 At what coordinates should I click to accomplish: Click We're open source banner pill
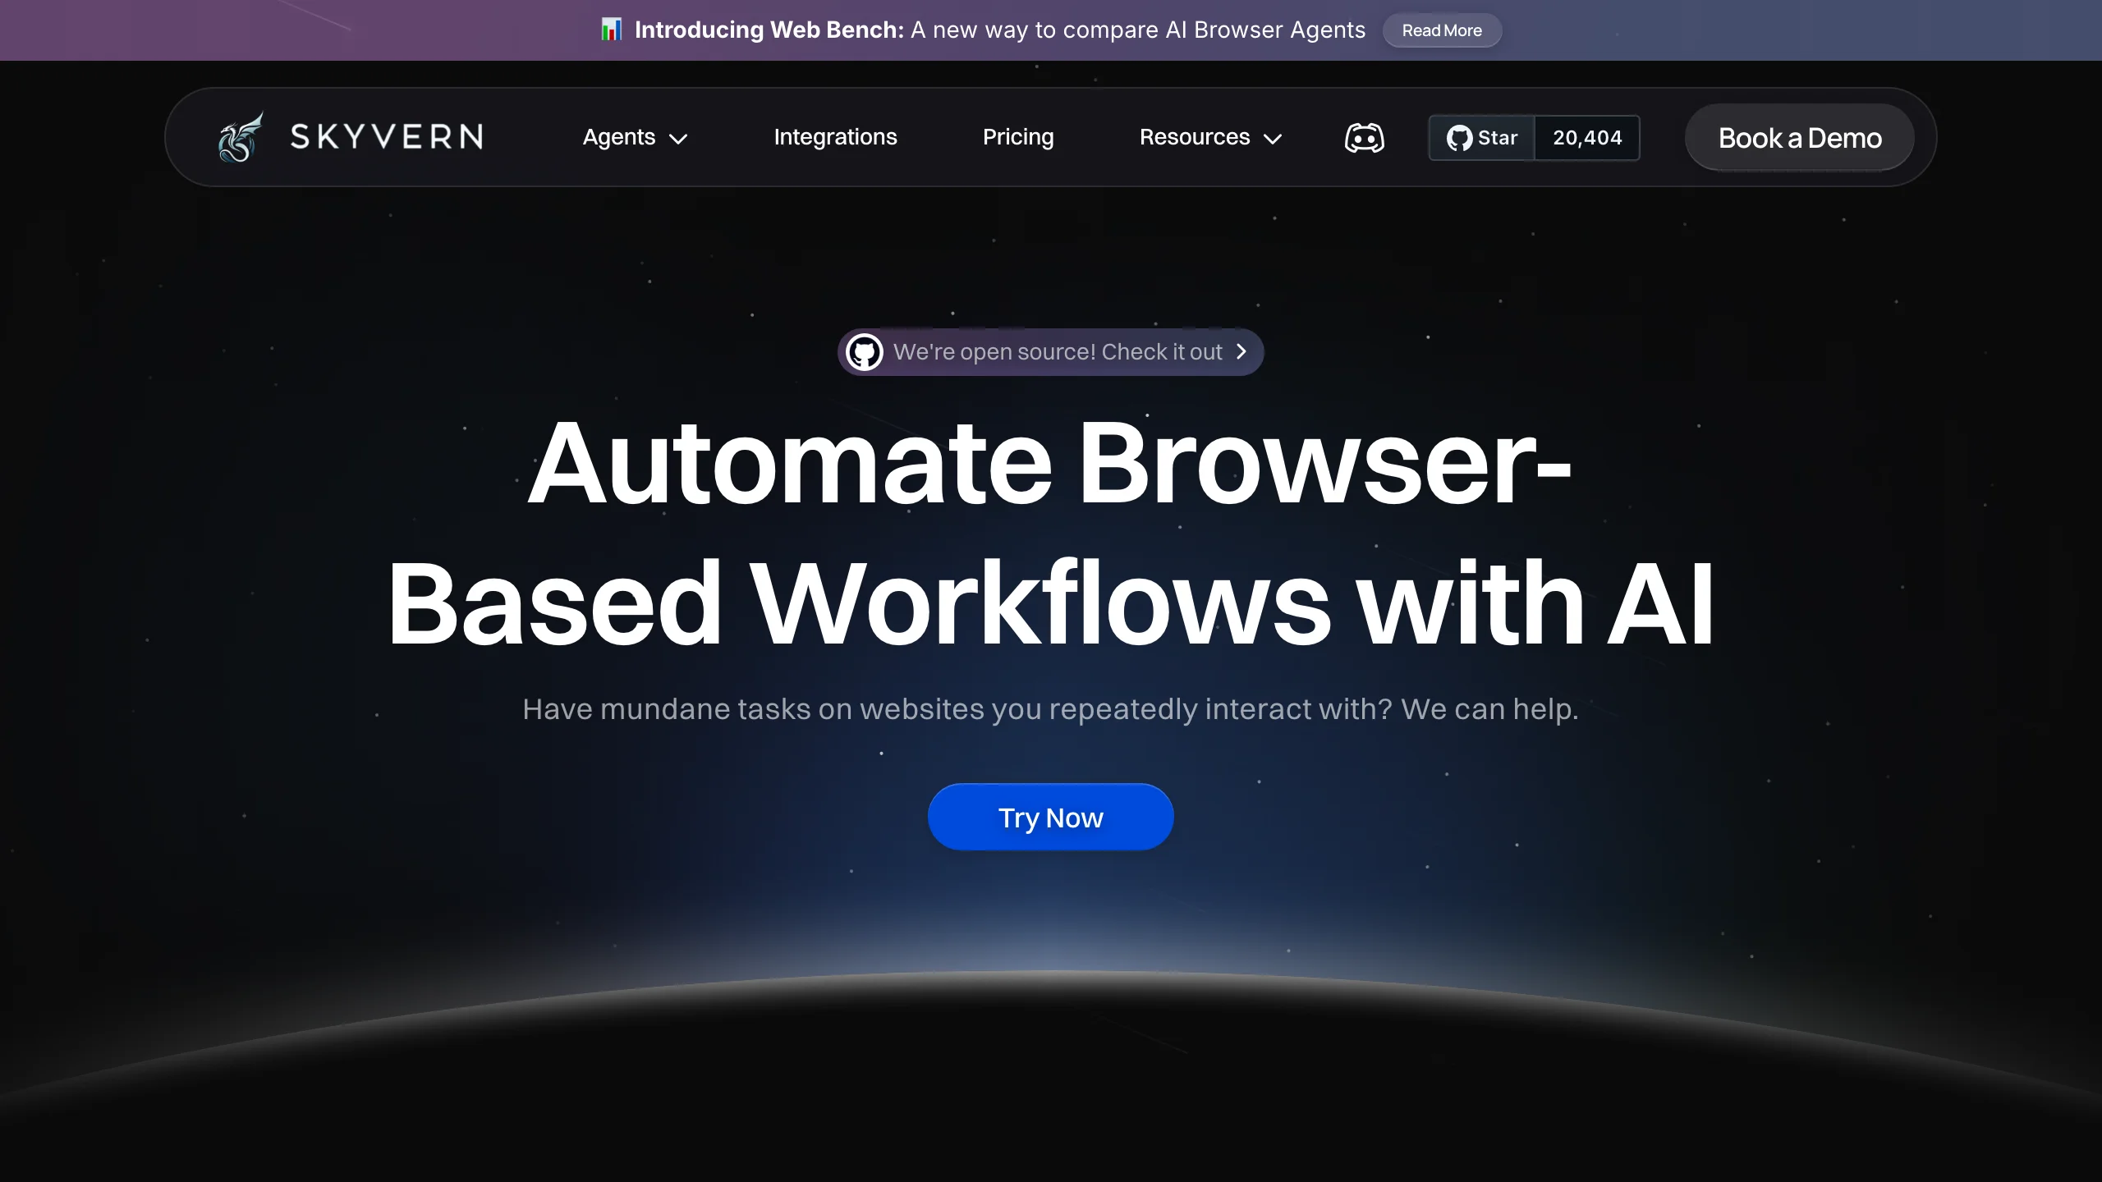tap(1058, 352)
